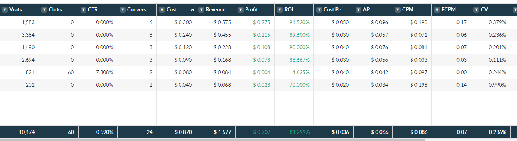Click the CV value 0.990%
This screenshot has width=517, height=141.
(x=497, y=85)
